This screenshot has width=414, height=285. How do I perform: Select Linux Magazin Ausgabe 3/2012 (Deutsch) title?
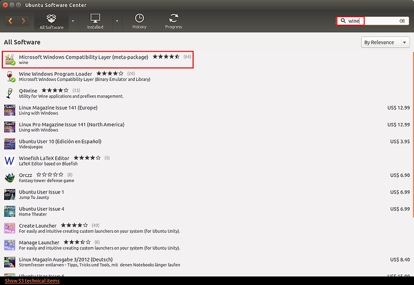(x=66, y=260)
